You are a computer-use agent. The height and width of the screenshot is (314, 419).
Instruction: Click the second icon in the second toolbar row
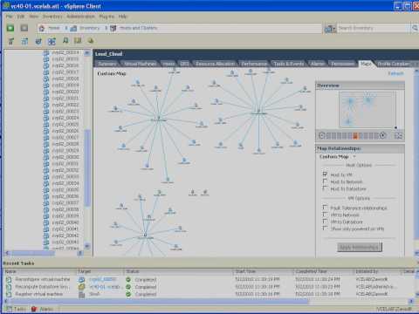point(24,41)
